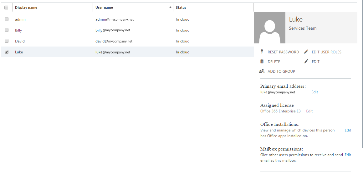Click the trash can Delete icon

click(x=262, y=62)
